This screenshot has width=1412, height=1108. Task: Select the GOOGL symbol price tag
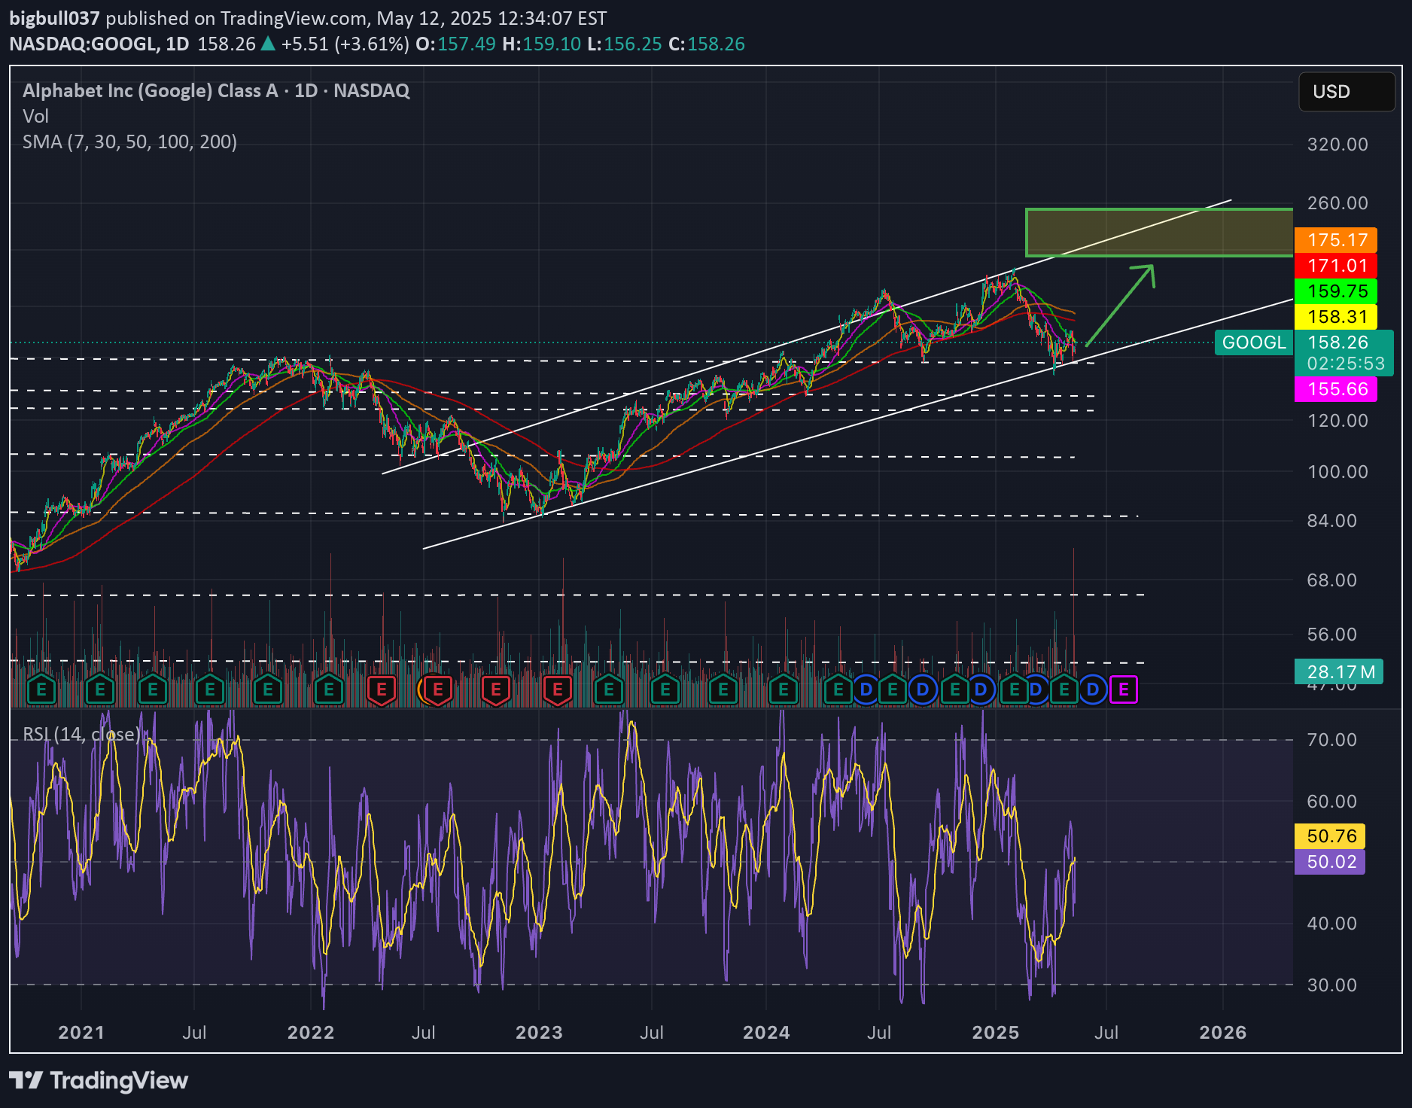(1254, 342)
